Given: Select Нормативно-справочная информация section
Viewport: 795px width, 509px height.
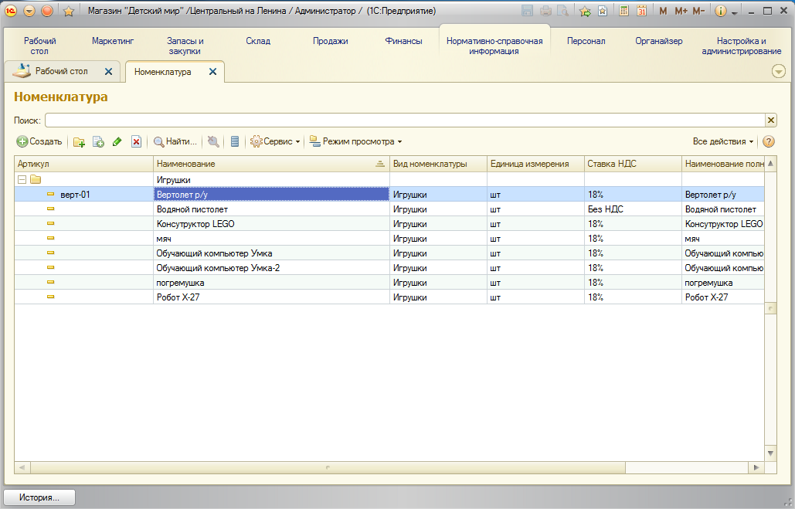Looking at the screenshot, I should pyautogui.click(x=494, y=46).
